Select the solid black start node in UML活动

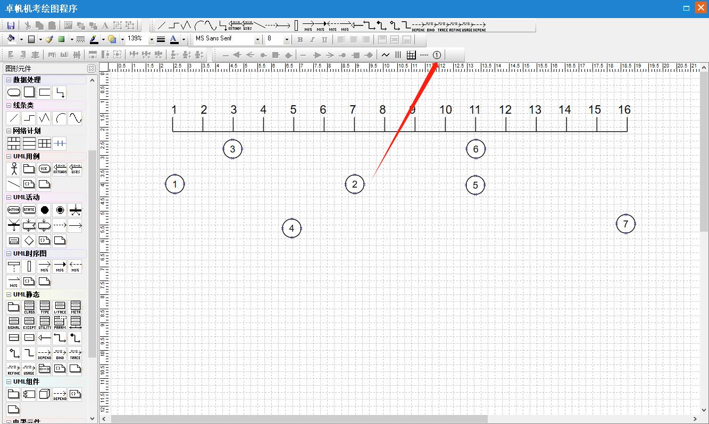pos(45,210)
